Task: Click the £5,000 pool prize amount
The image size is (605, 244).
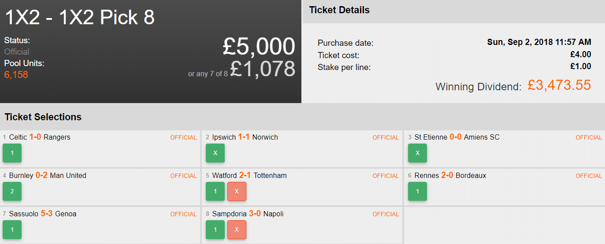Action: [259, 46]
